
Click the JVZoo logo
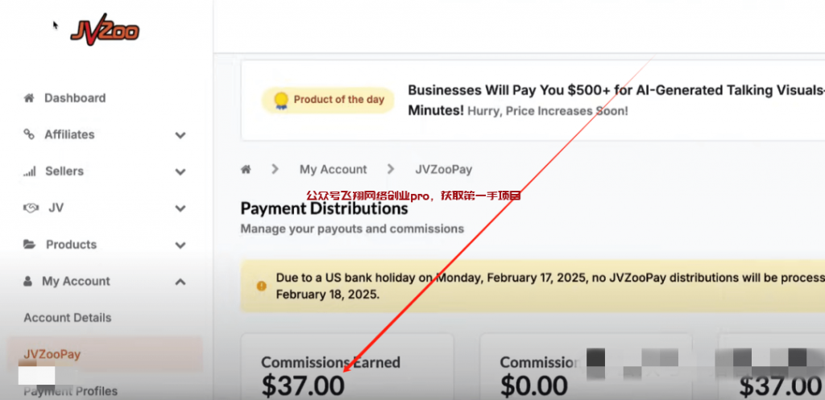point(105,30)
